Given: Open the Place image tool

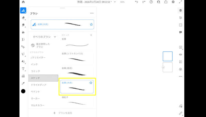Looking at the screenshot, I should tap(23, 76).
